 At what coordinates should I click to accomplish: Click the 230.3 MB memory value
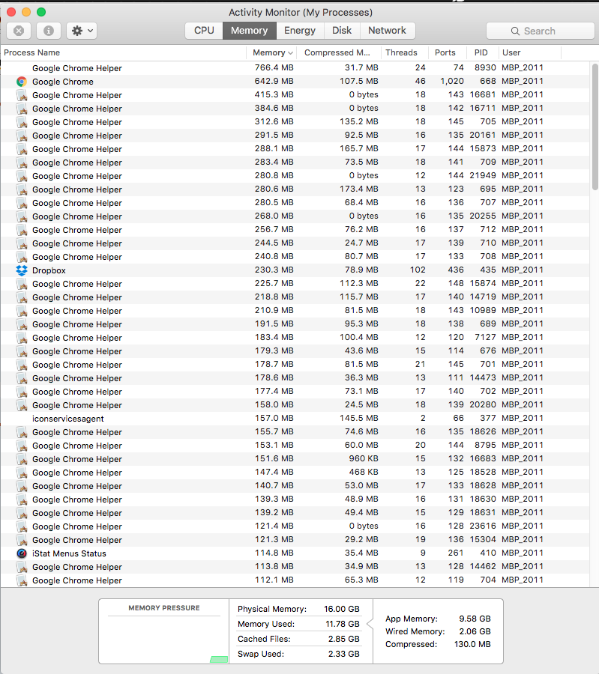[x=274, y=270]
